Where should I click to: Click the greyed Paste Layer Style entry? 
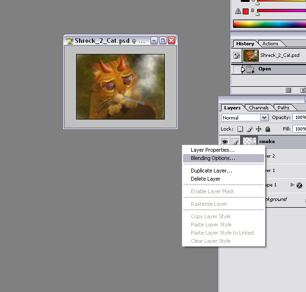pyautogui.click(x=224, y=225)
